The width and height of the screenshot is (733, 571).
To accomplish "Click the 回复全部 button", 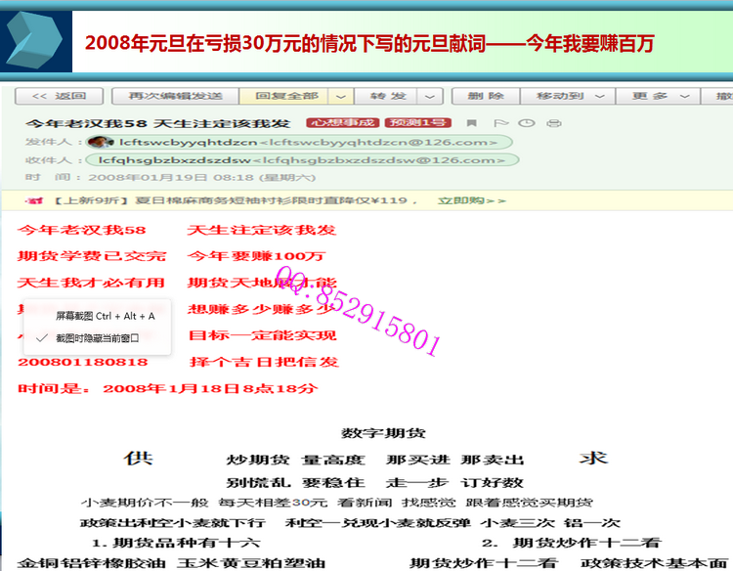I will point(285,96).
